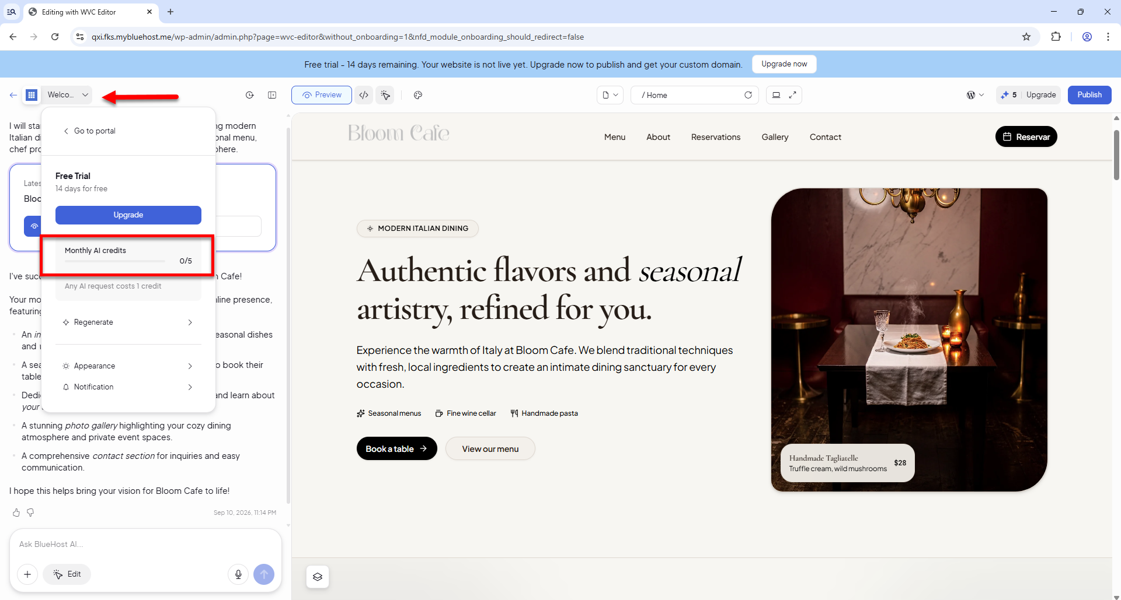Image resolution: width=1121 pixels, height=600 pixels.
Task: Open the Reservations nav item
Action: [716, 137]
